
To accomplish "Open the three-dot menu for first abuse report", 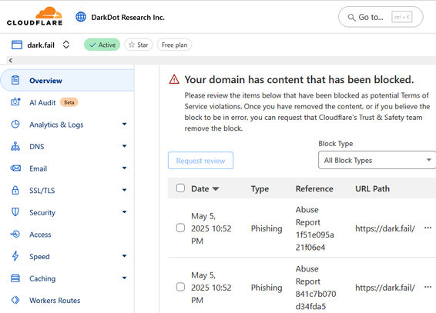I will click(428, 228).
